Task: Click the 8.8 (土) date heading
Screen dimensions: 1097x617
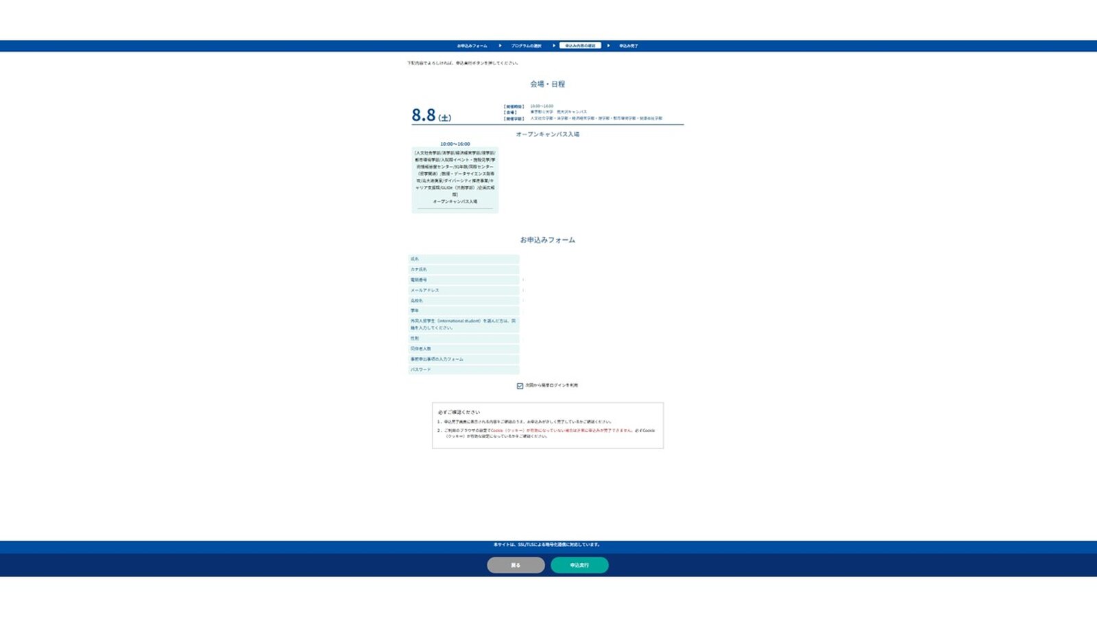Action: [431, 115]
